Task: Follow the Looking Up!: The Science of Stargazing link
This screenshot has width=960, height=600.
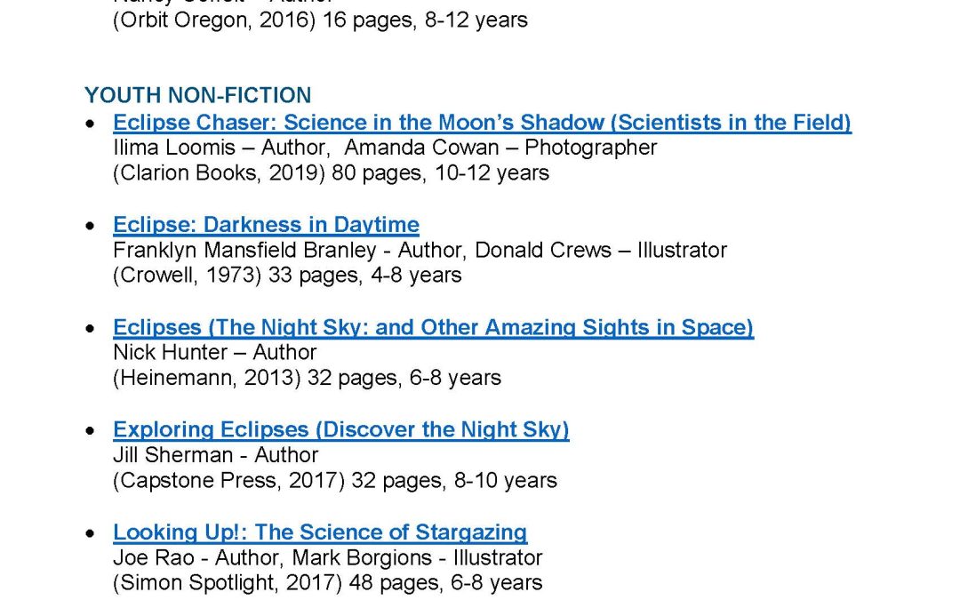Action: click(x=320, y=532)
